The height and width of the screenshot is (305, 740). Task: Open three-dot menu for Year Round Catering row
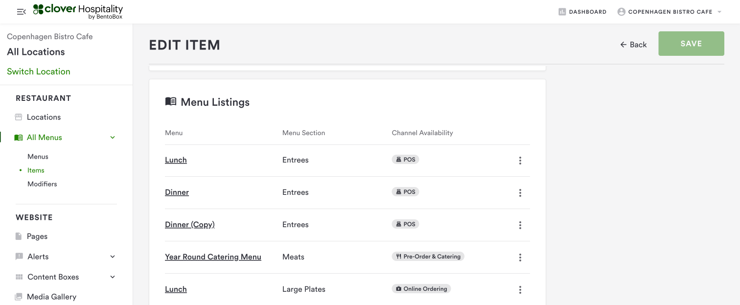point(520,258)
